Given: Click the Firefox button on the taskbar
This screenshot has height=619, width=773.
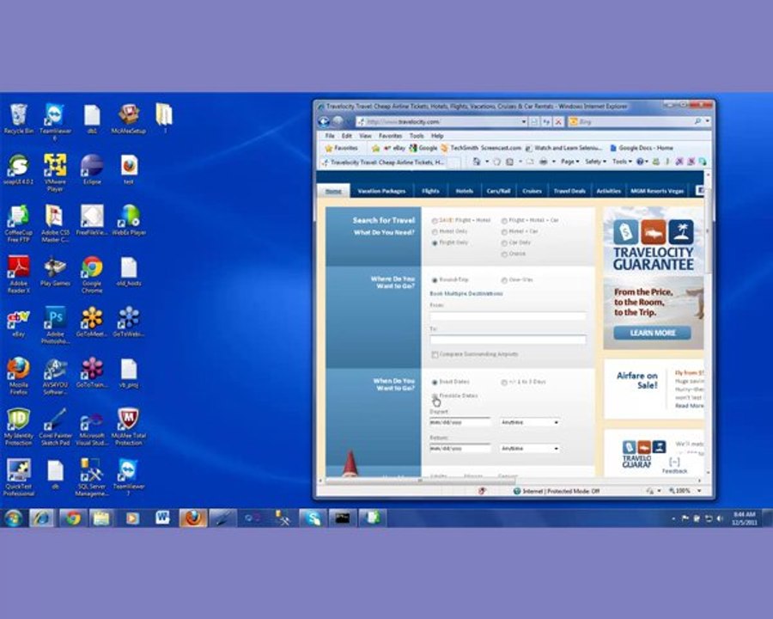Looking at the screenshot, I should [x=192, y=518].
